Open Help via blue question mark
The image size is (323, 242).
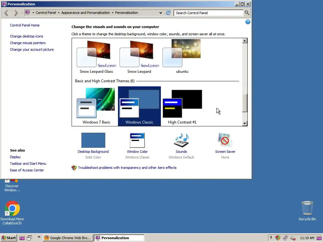tap(248, 22)
